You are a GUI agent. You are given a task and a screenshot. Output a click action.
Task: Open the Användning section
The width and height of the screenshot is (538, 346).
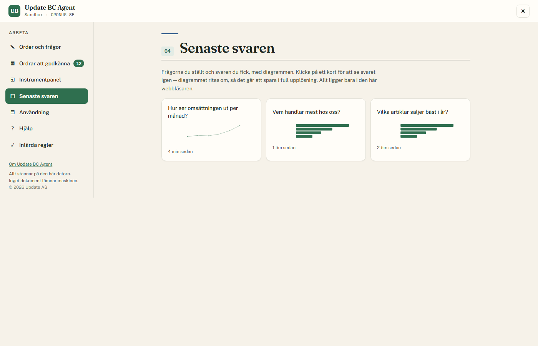pos(46,112)
